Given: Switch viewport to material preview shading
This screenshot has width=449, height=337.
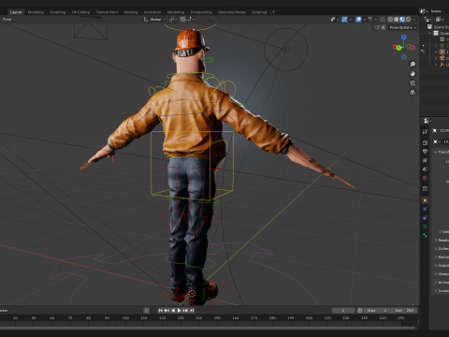Looking at the screenshot, I should tap(402, 20).
